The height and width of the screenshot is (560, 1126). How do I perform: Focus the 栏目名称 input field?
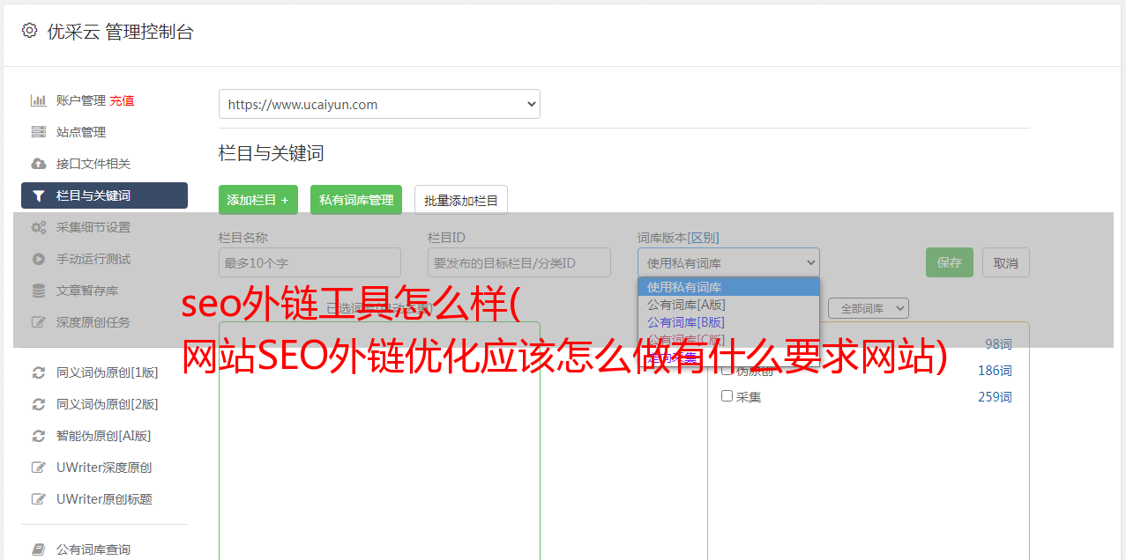point(309,262)
